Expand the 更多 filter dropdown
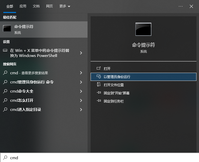The height and width of the screenshot is (162, 199). [65, 6]
